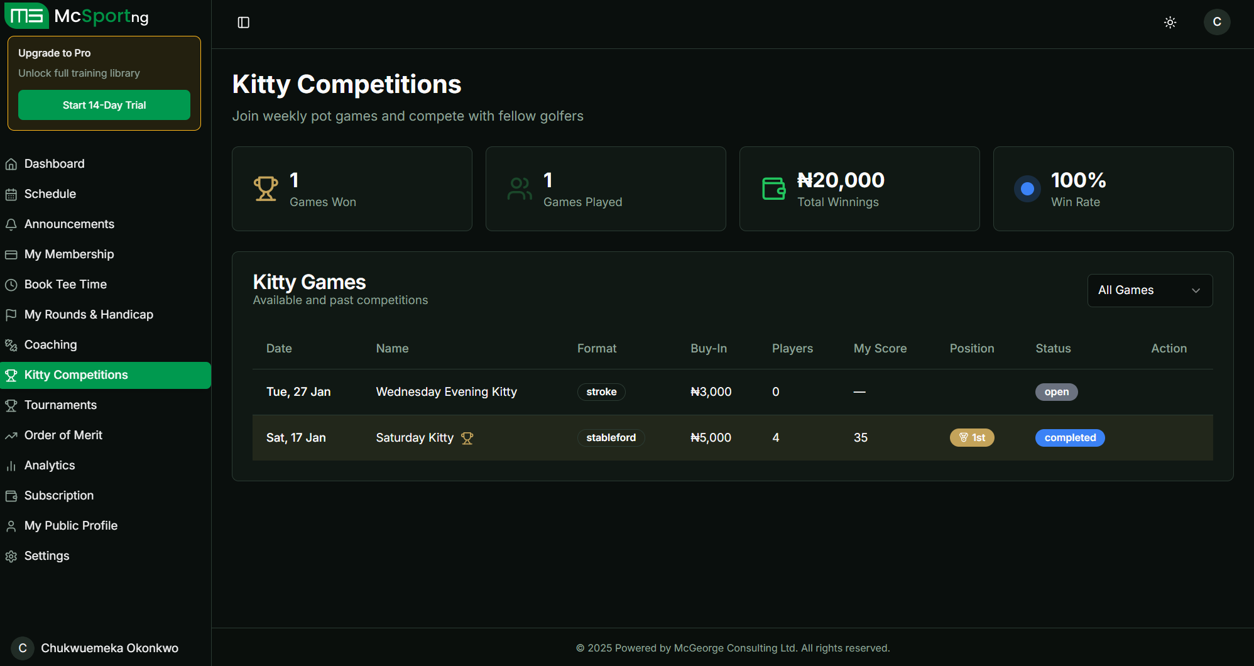Click the Total Winnings wallet icon
Image resolution: width=1254 pixels, height=666 pixels.
pyautogui.click(x=774, y=187)
